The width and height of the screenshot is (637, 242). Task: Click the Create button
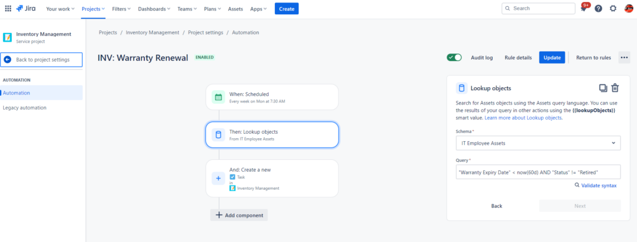pos(286,9)
